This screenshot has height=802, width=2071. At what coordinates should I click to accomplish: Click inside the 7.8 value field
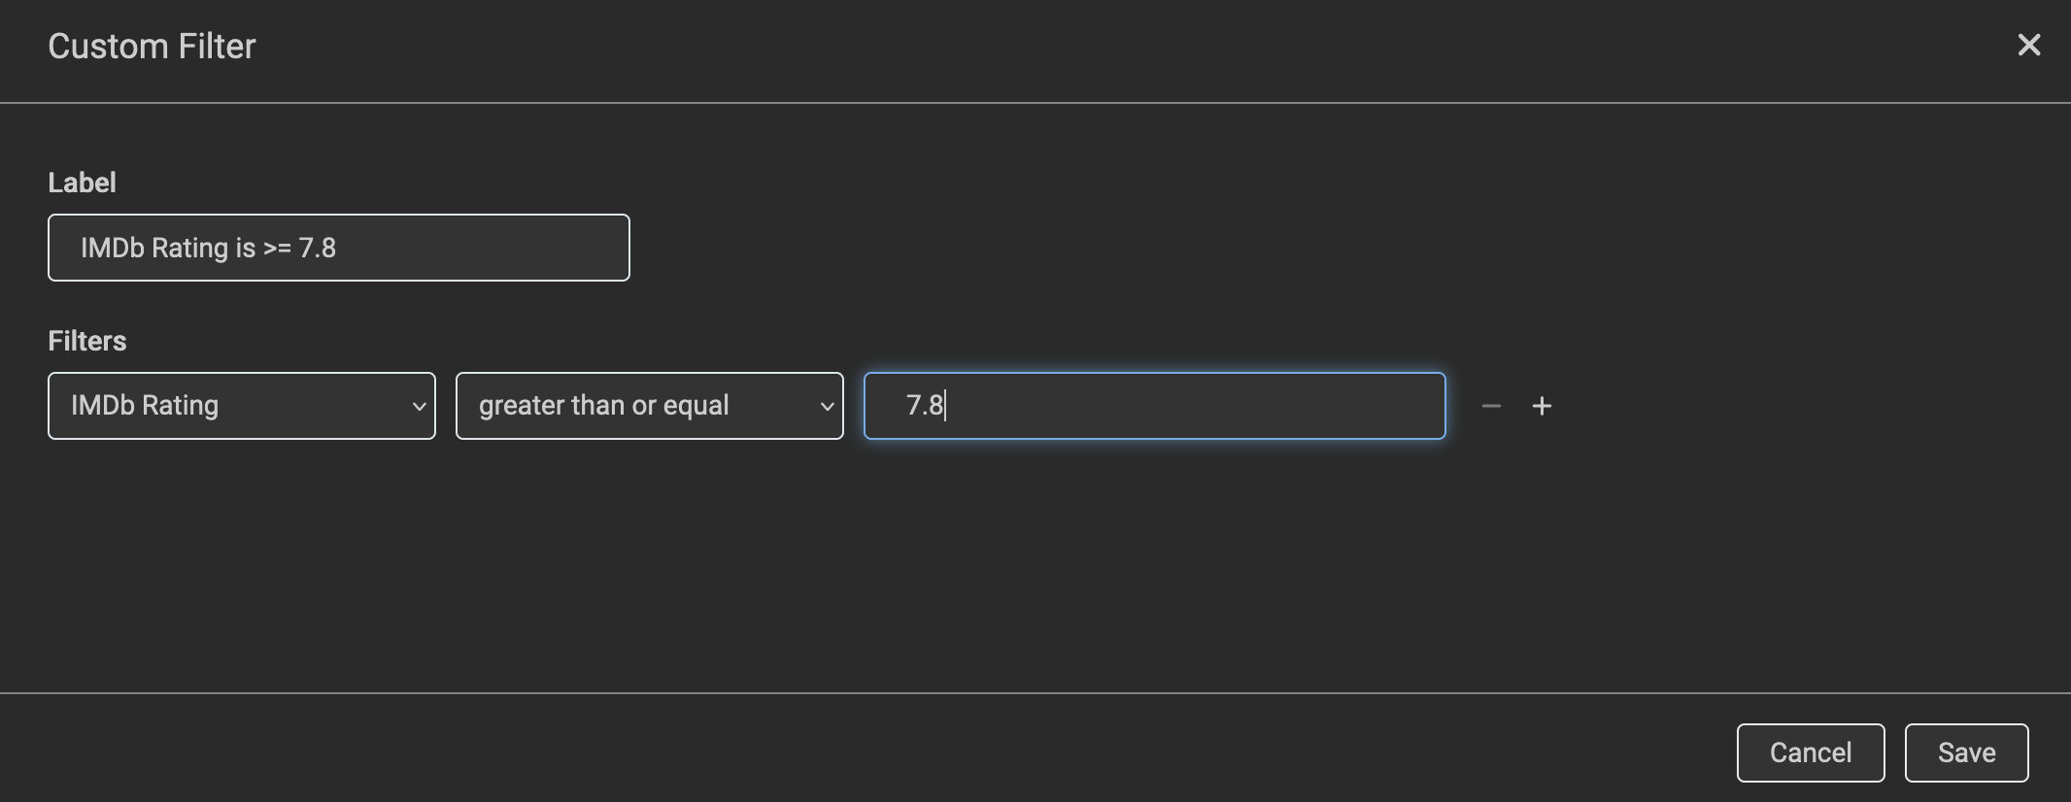(x=1153, y=405)
